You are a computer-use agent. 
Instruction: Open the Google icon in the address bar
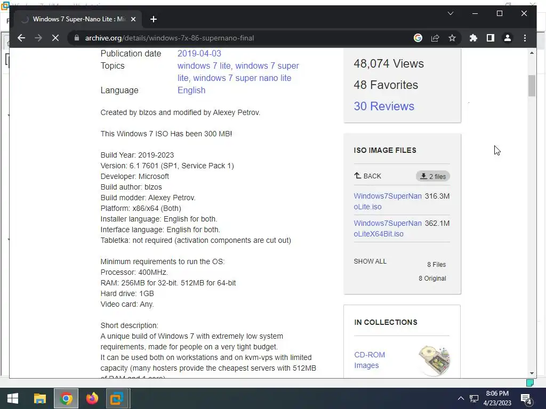[418, 38]
